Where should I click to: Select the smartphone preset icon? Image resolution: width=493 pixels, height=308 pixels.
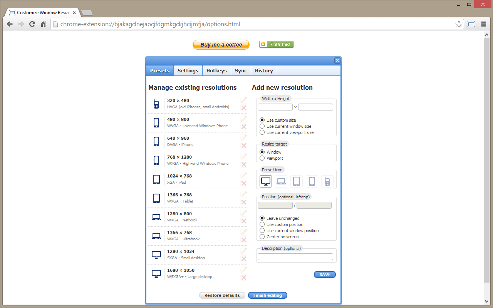(312, 181)
